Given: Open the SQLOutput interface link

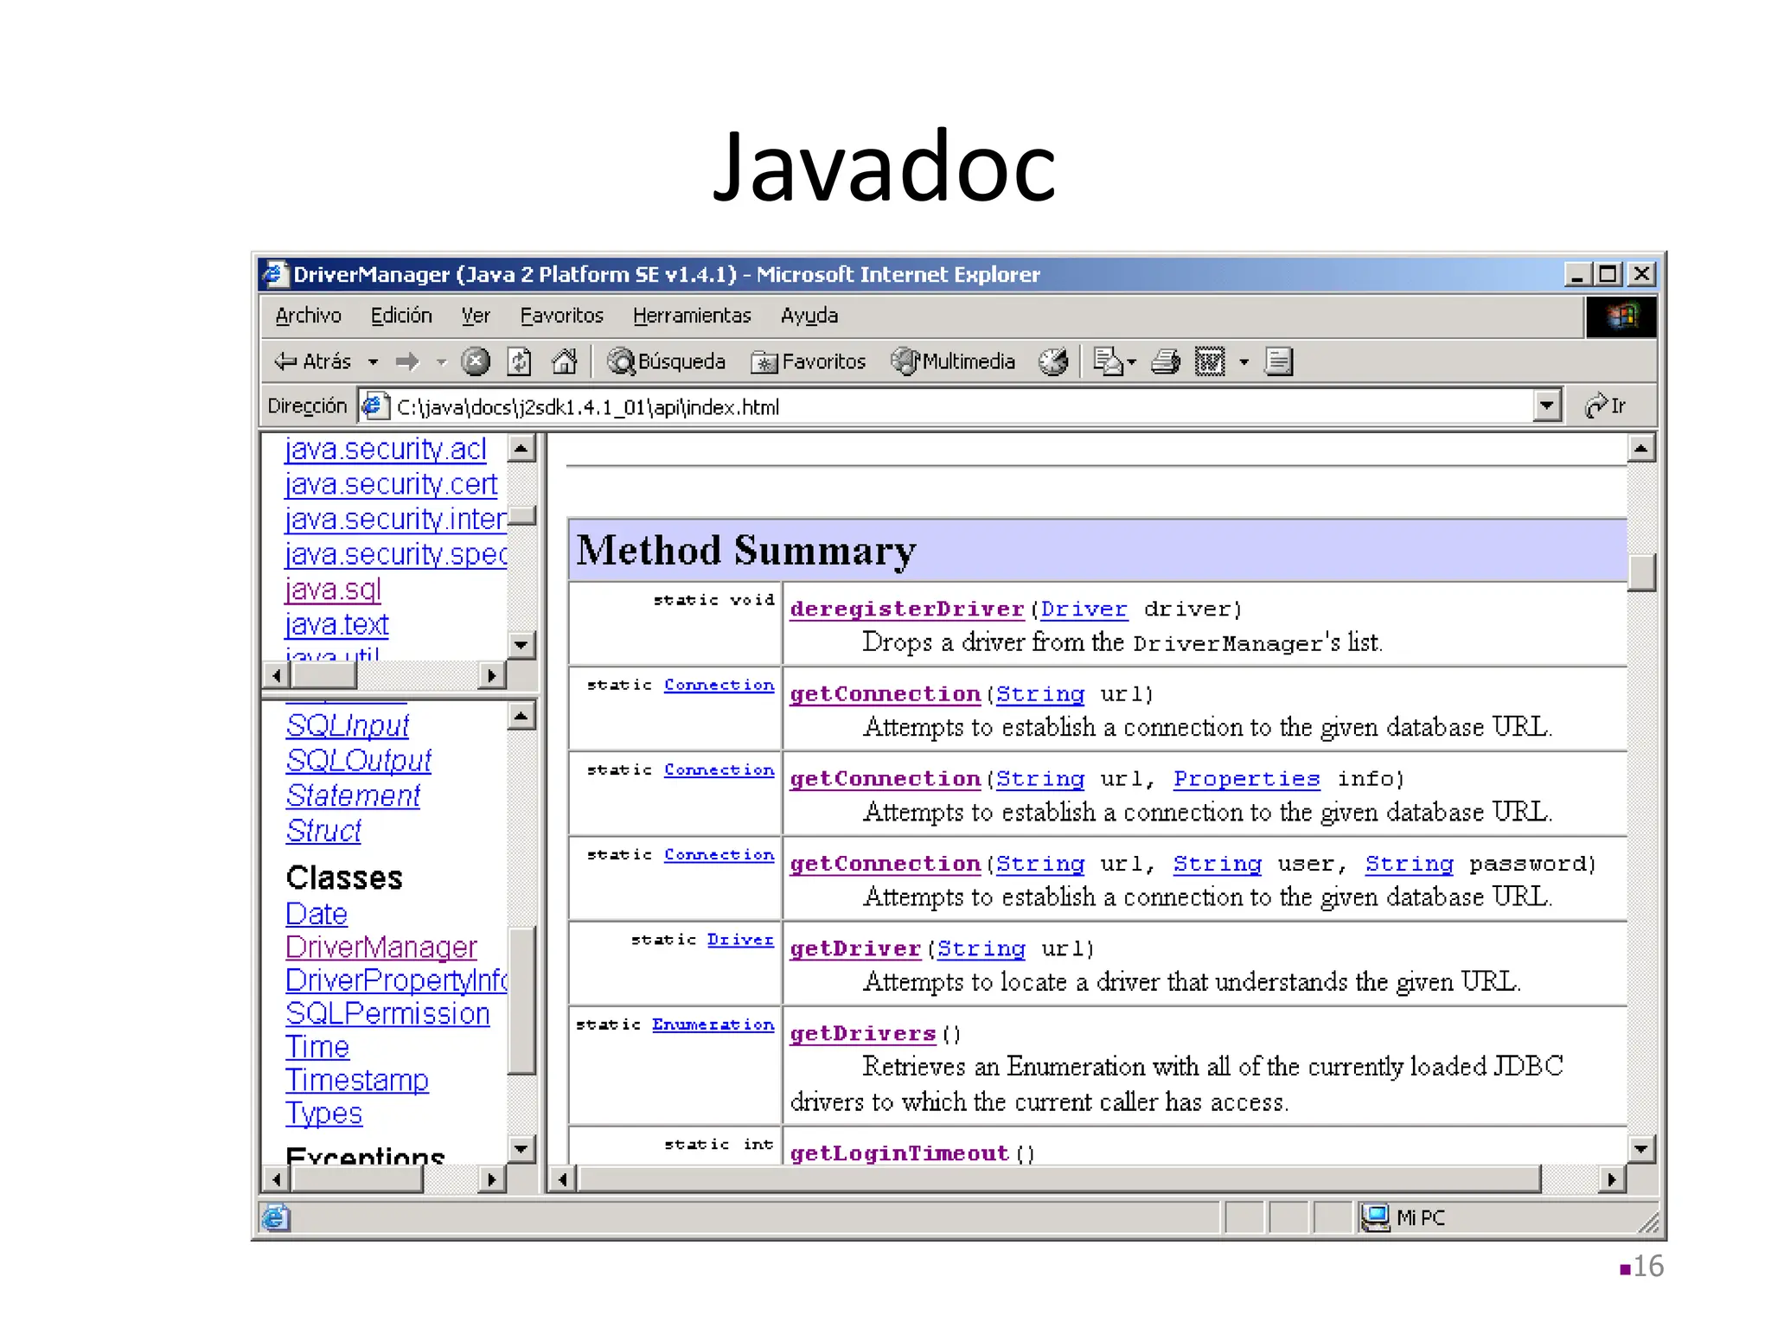Looking at the screenshot, I should tap(359, 761).
